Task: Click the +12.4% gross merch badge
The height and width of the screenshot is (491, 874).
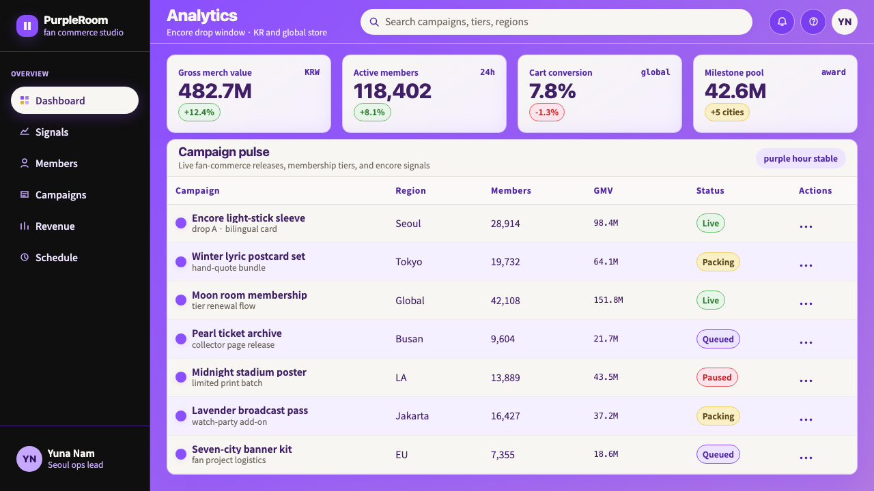Action: (x=199, y=112)
